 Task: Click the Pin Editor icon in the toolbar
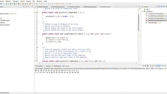[70, 4]
